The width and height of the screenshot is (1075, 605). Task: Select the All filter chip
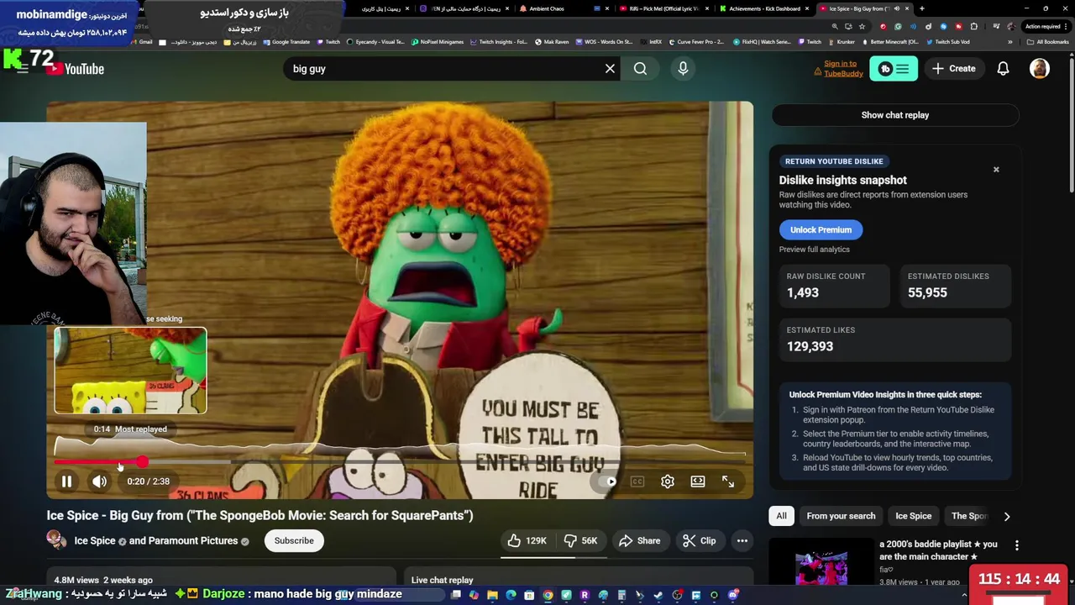tap(781, 516)
